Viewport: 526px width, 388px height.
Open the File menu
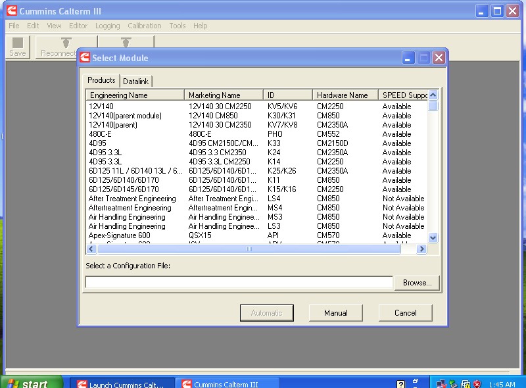coord(14,26)
